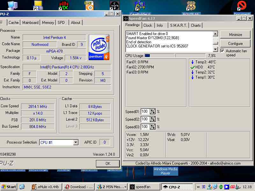Click the teal tray icon beside the clock
The width and height of the screenshot is (255, 191).
pos(238,187)
